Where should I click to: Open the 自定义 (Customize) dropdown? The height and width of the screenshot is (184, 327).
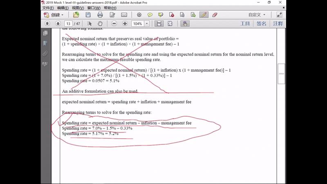(x=257, y=15)
